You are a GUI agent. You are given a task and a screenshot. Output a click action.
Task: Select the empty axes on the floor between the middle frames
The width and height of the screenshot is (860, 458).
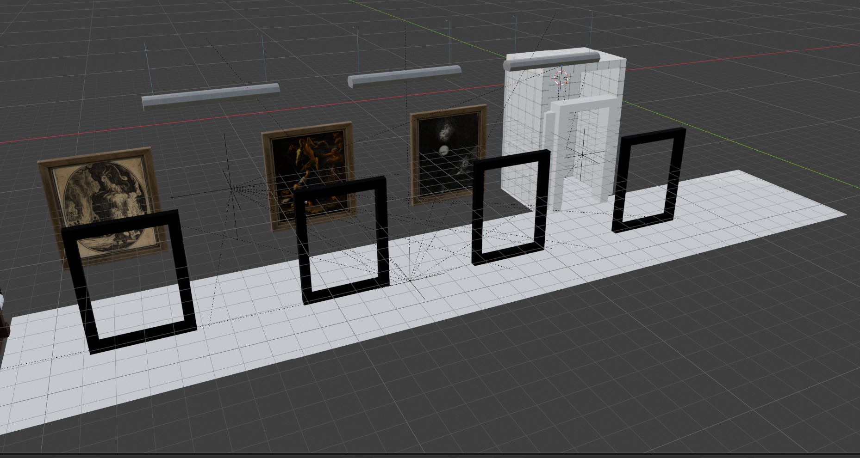point(410,280)
